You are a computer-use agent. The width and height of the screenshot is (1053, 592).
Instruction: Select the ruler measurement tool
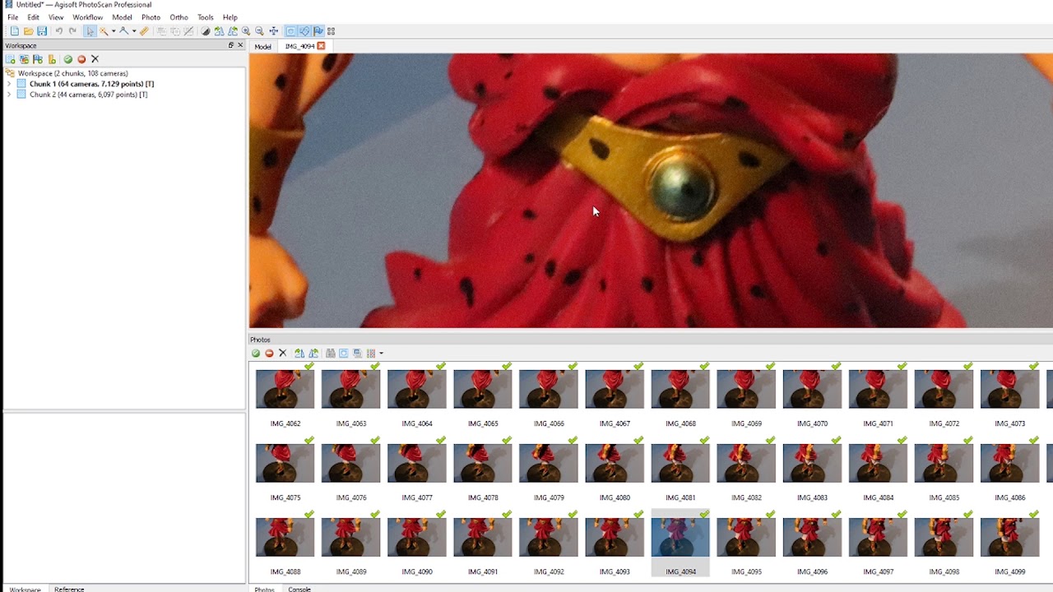click(x=144, y=31)
